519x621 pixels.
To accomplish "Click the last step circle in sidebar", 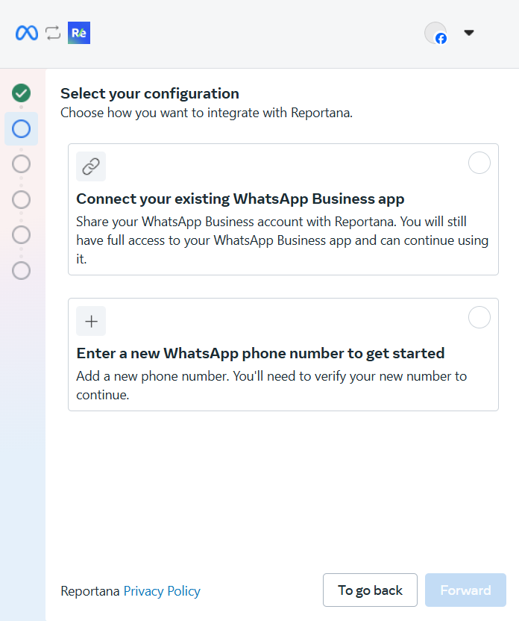I will [22, 270].
